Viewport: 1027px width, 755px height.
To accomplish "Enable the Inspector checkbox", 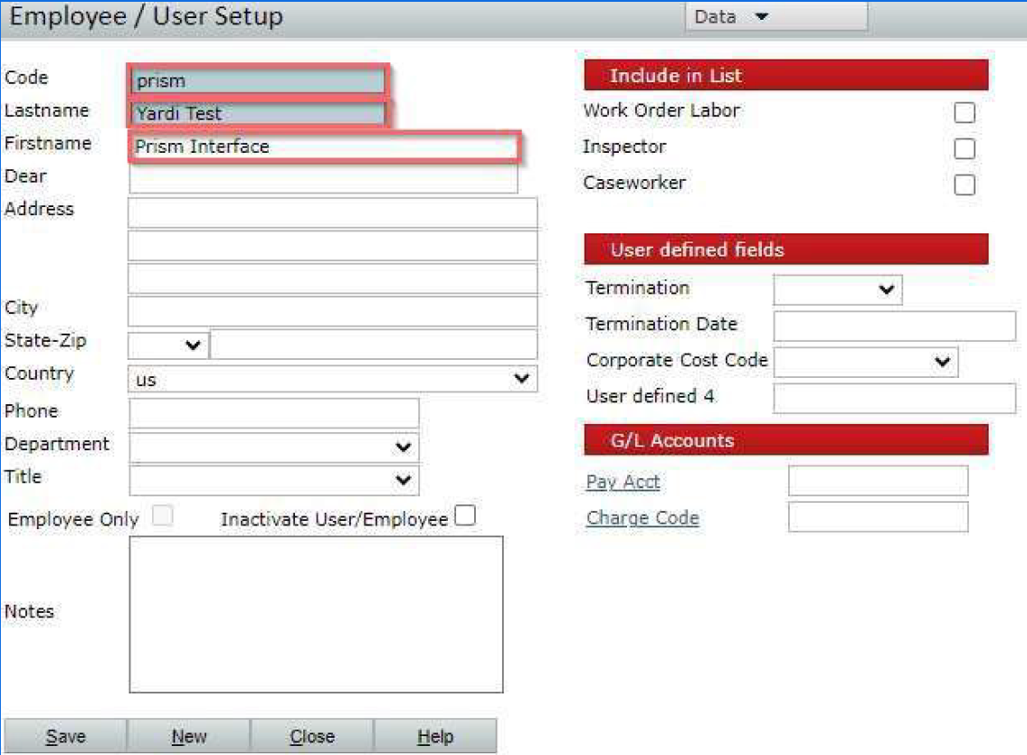I will point(965,149).
